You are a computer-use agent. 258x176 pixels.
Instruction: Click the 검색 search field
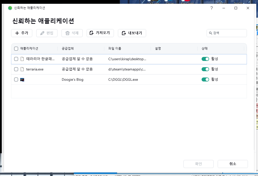pyautogui.click(x=227, y=33)
